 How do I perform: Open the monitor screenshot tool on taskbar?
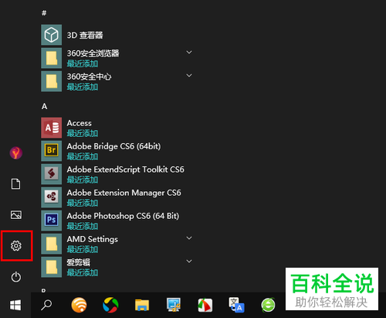click(174, 305)
